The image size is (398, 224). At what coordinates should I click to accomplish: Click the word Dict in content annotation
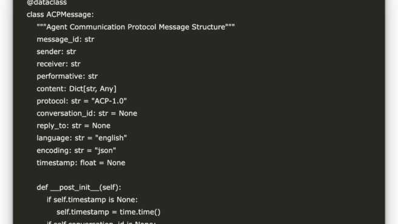click(76, 89)
